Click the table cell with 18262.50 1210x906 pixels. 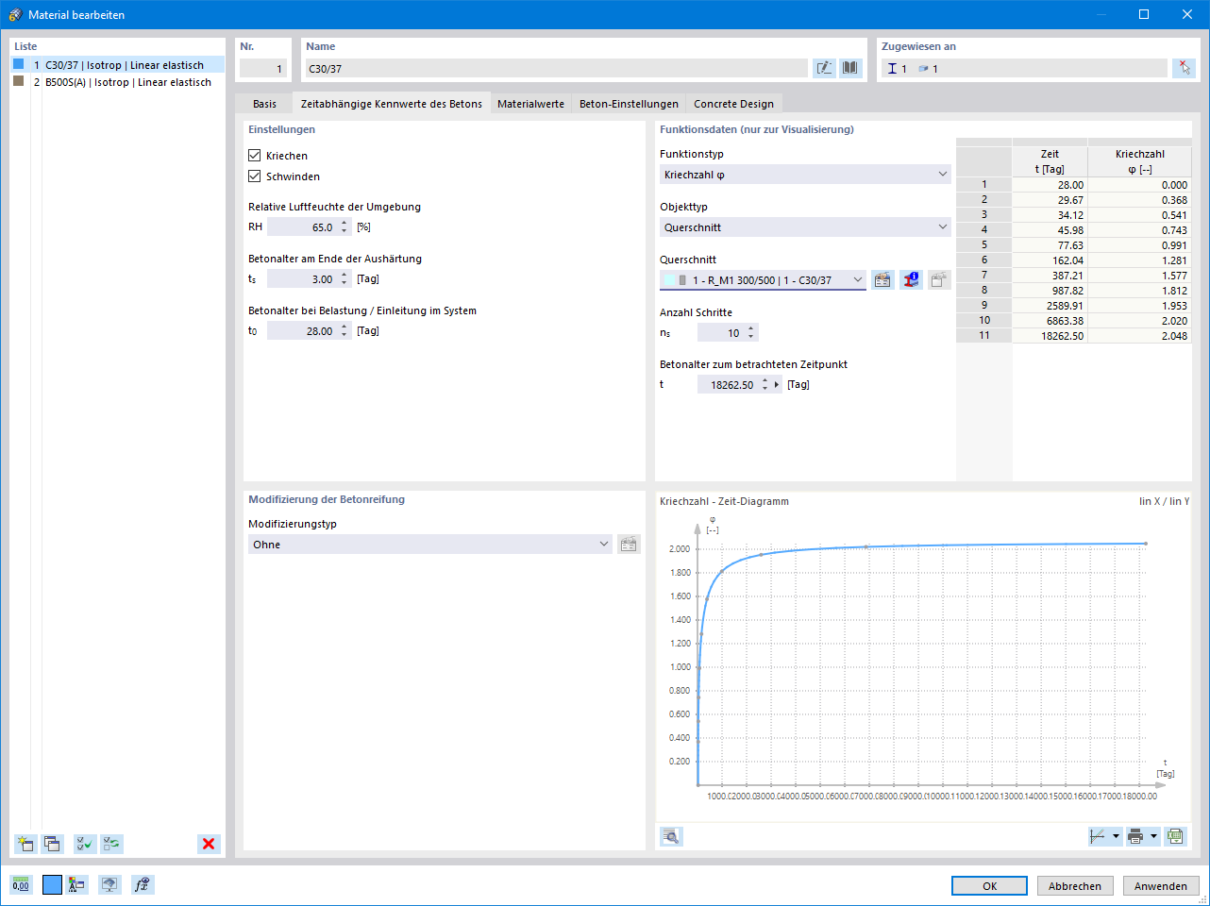(1050, 336)
